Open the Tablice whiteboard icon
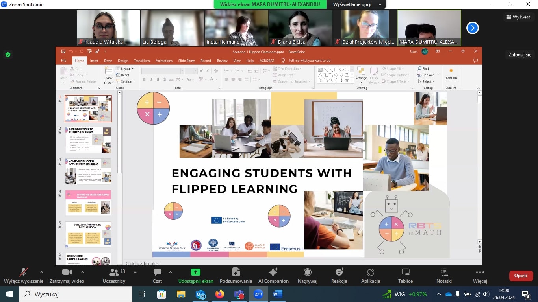The height and width of the screenshot is (302, 538). pos(405,273)
